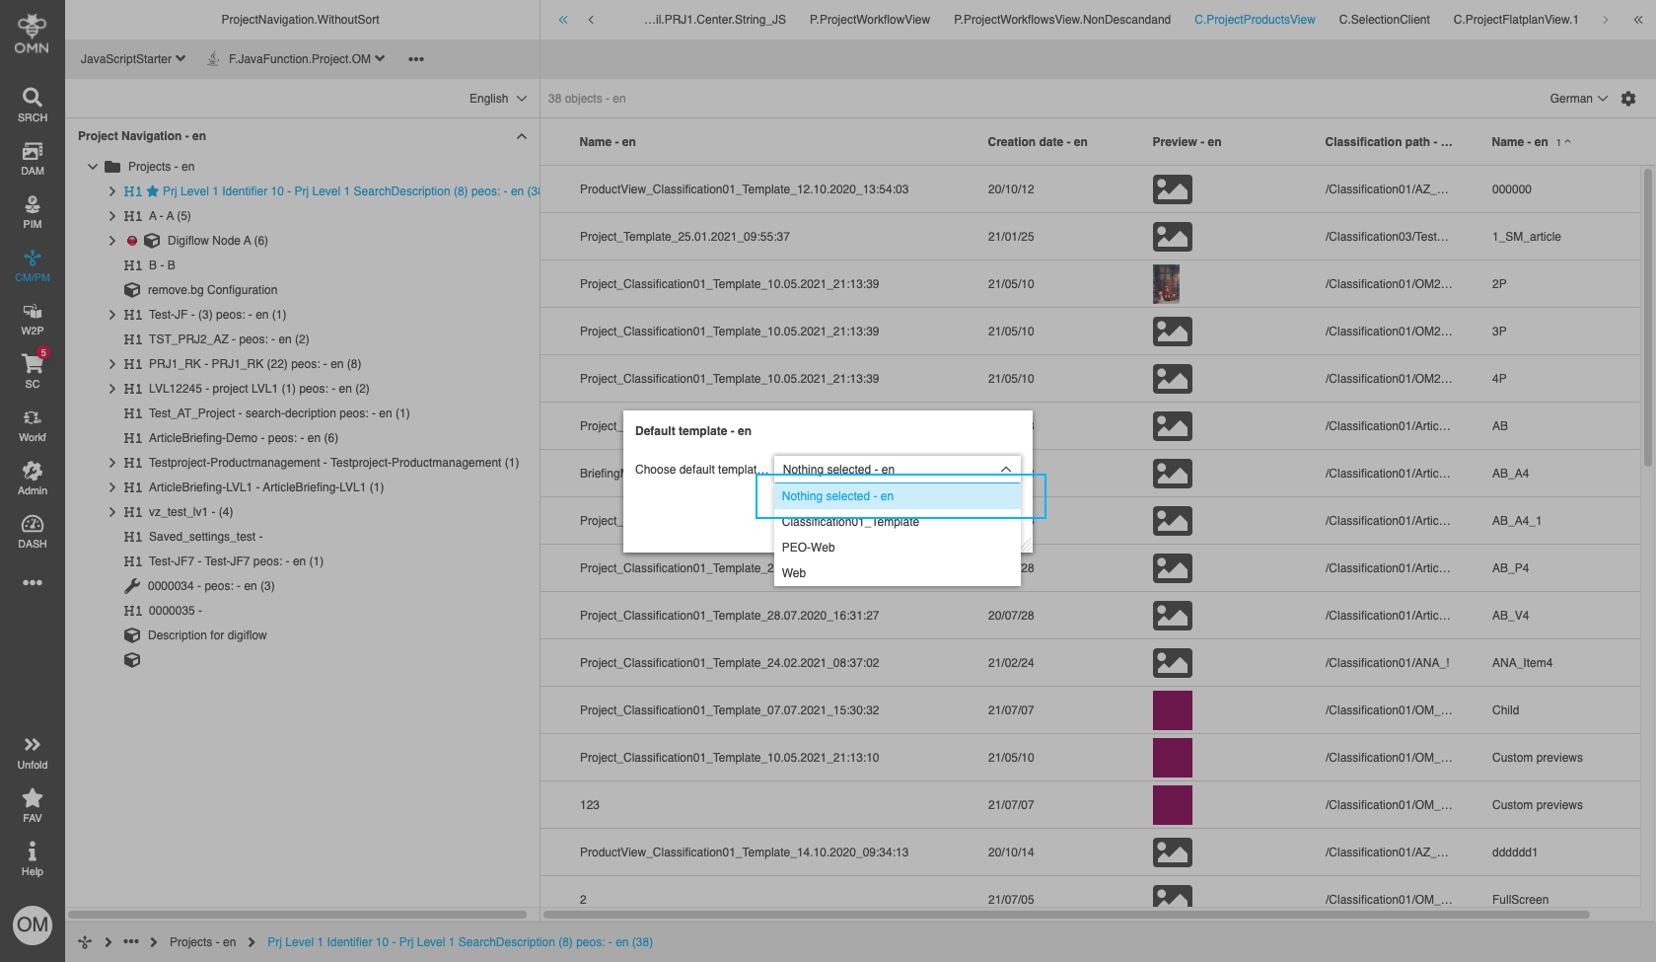Open the JavaScriptStarter dropdown
The image size is (1656, 962).
132,59
